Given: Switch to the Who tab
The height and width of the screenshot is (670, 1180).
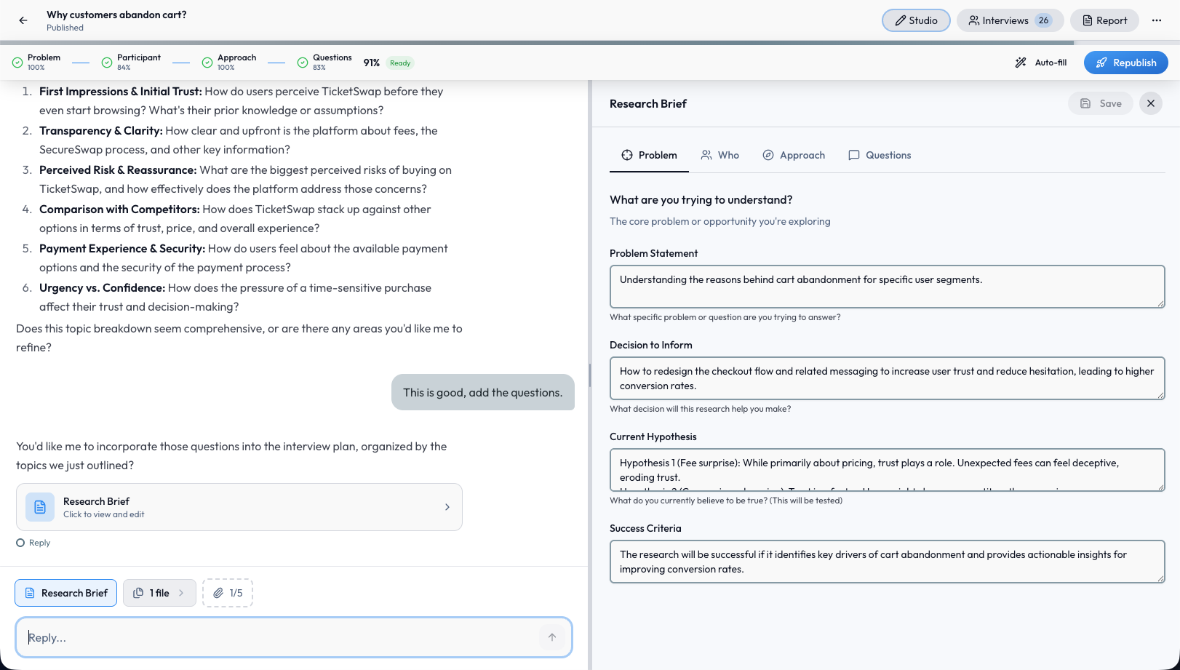Looking at the screenshot, I should pos(719,155).
